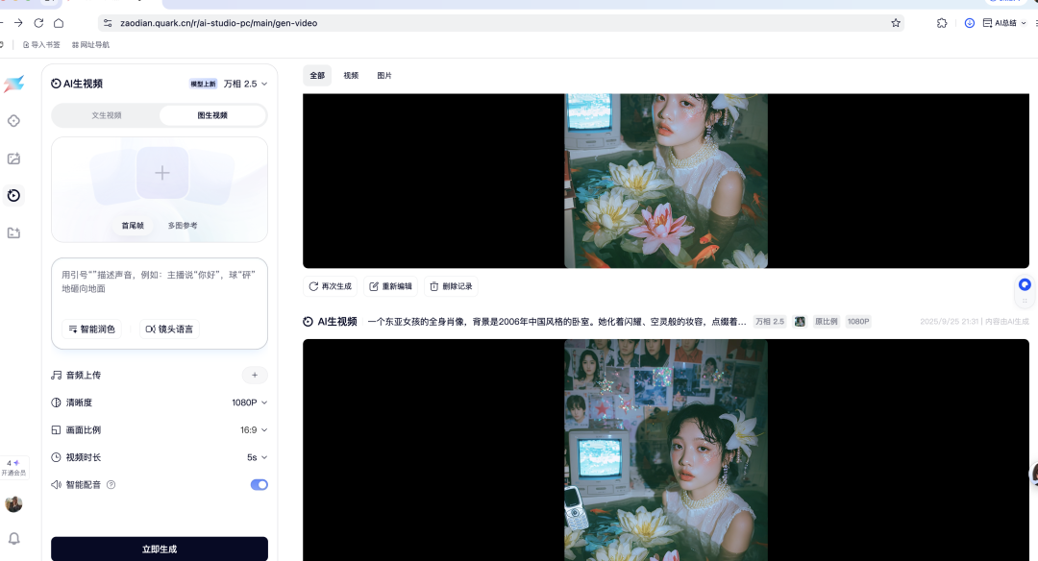Open the 清晰度 1080P dropdown
This screenshot has height=561, width=1038.
click(x=250, y=402)
